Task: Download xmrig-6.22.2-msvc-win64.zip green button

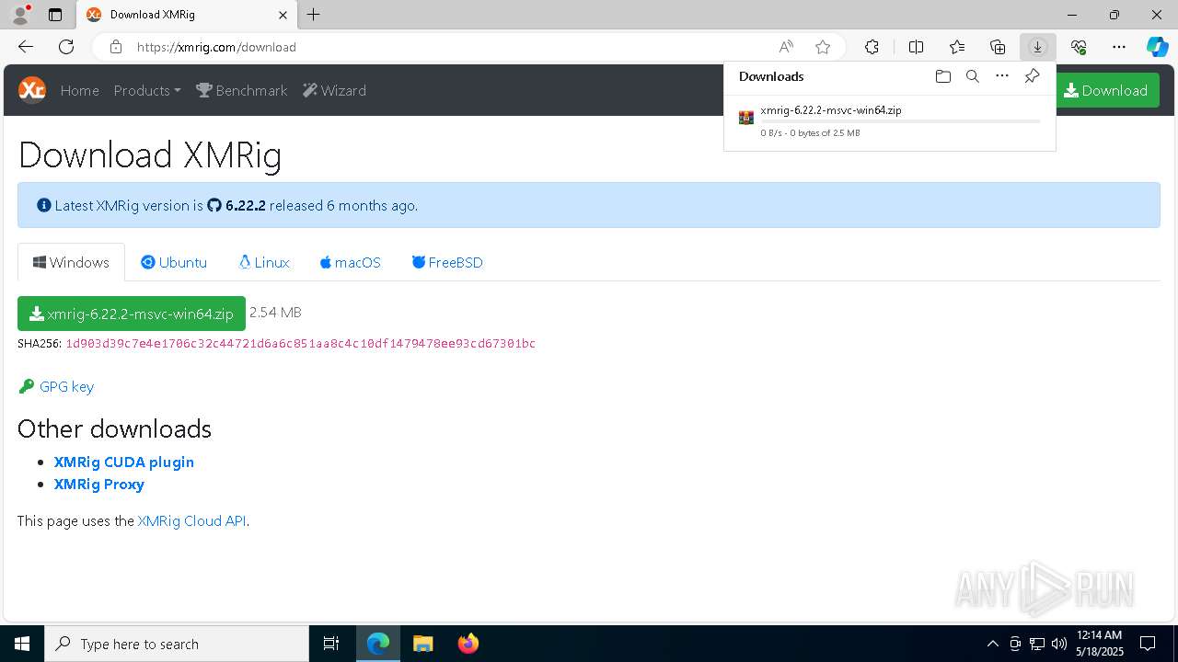Action: 132,314
